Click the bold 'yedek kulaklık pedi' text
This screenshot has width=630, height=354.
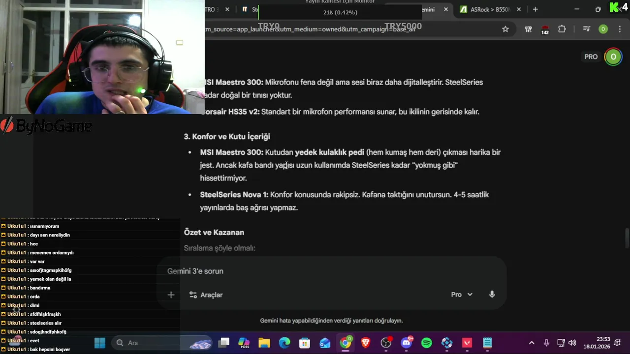click(x=329, y=152)
